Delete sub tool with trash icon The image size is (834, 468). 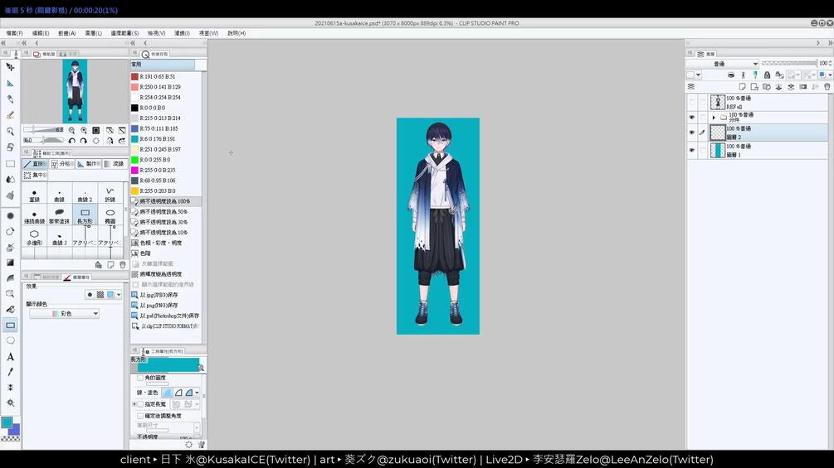122,264
